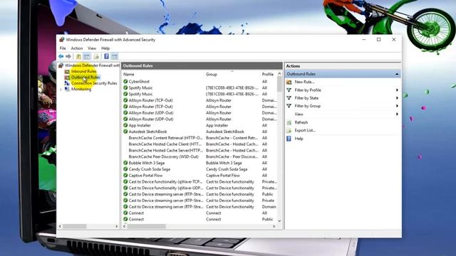The width and height of the screenshot is (456, 256).
Task: Click the Back arrow toolbar icon
Action: pyautogui.click(x=61, y=56)
